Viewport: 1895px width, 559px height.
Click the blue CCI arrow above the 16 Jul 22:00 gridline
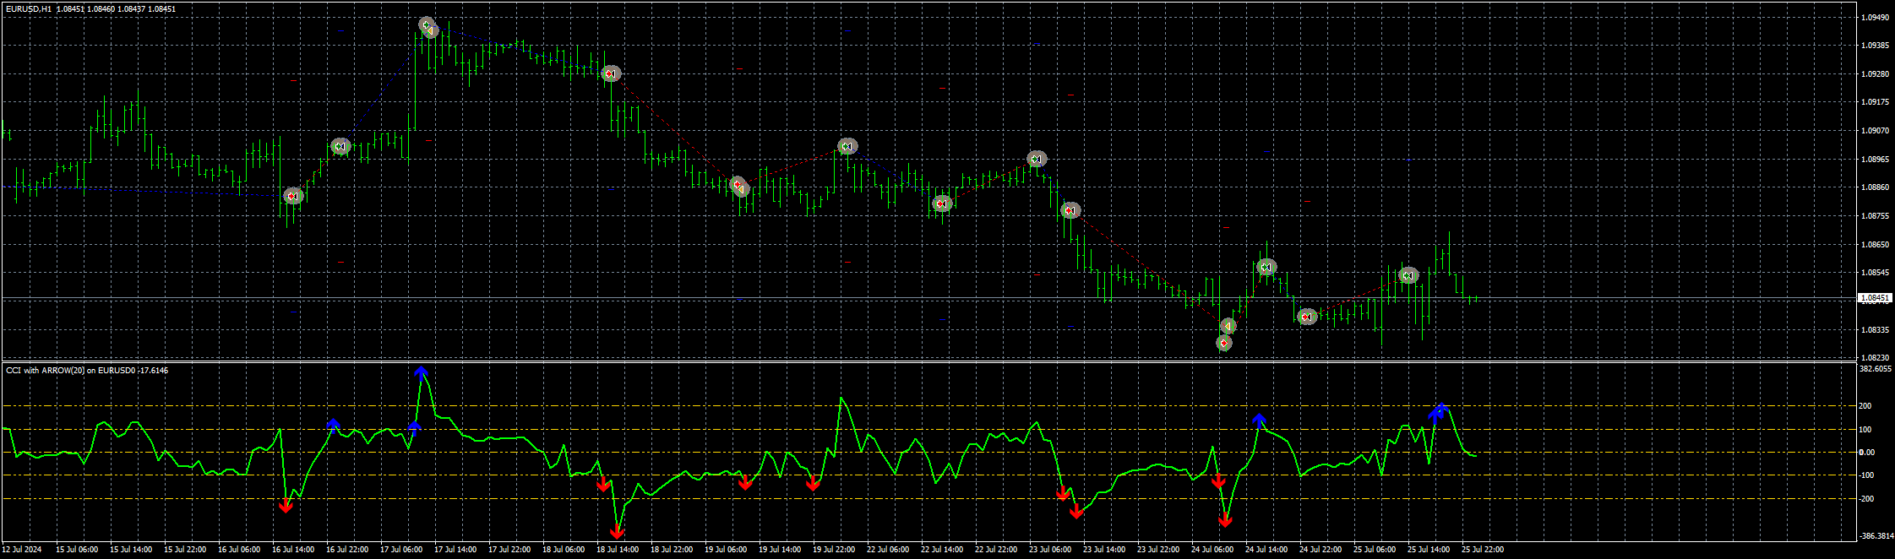click(333, 424)
